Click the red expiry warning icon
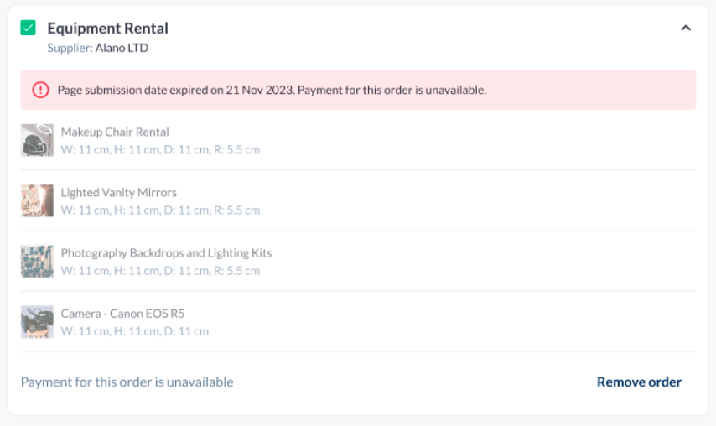 click(x=40, y=90)
